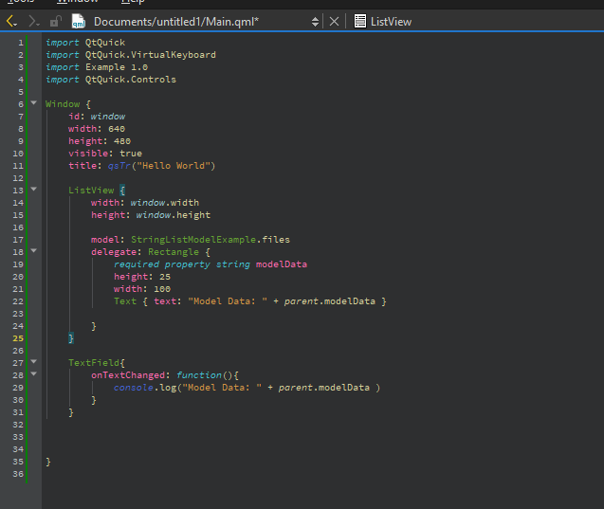Collapse the TextField block at line 27
The height and width of the screenshot is (509, 604).
click(33, 361)
